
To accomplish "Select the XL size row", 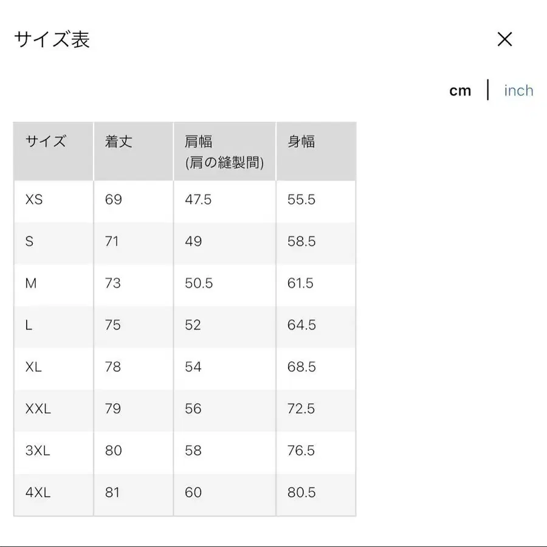I will pyautogui.click(x=33, y=367).
